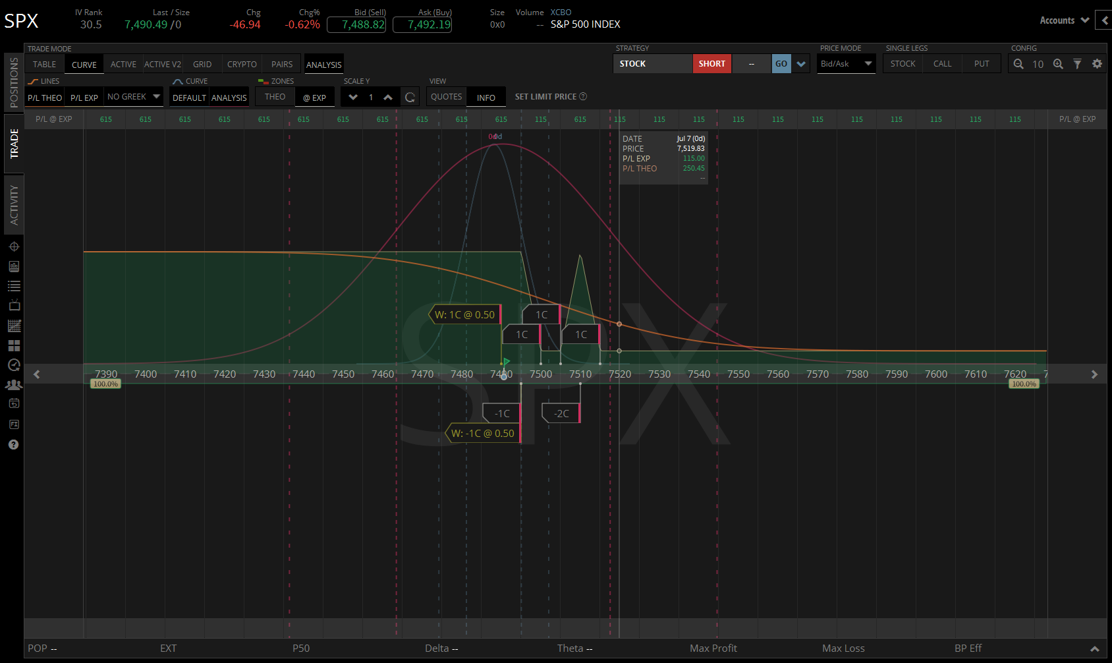The width and height of the screenshot is (1112, 663).
Task: Open the calendar rewind icon in the sidebar
Action: click(x=14, y=403)
